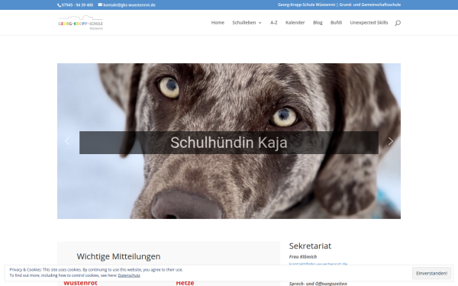458x286 pixels.
Task: Follow the Datenschutz link in cookie notice
Action: 129,275
